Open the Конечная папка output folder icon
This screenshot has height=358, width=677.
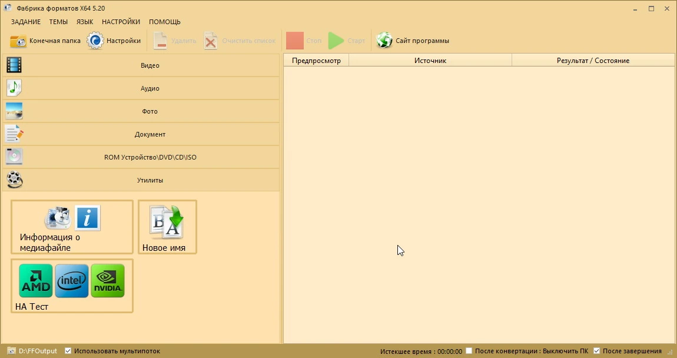coord(18,41)
